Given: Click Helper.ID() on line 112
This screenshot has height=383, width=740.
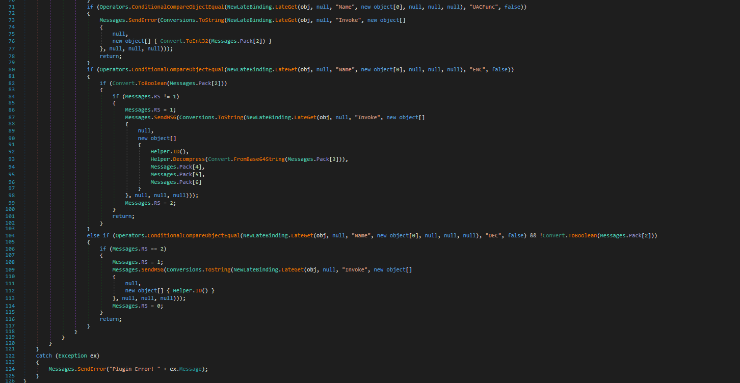Looking at the screenshot, I should pos(190,290).
